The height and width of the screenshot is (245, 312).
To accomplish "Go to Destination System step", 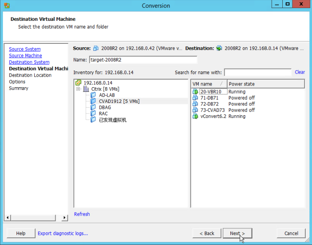I will [x=29, y=62].
